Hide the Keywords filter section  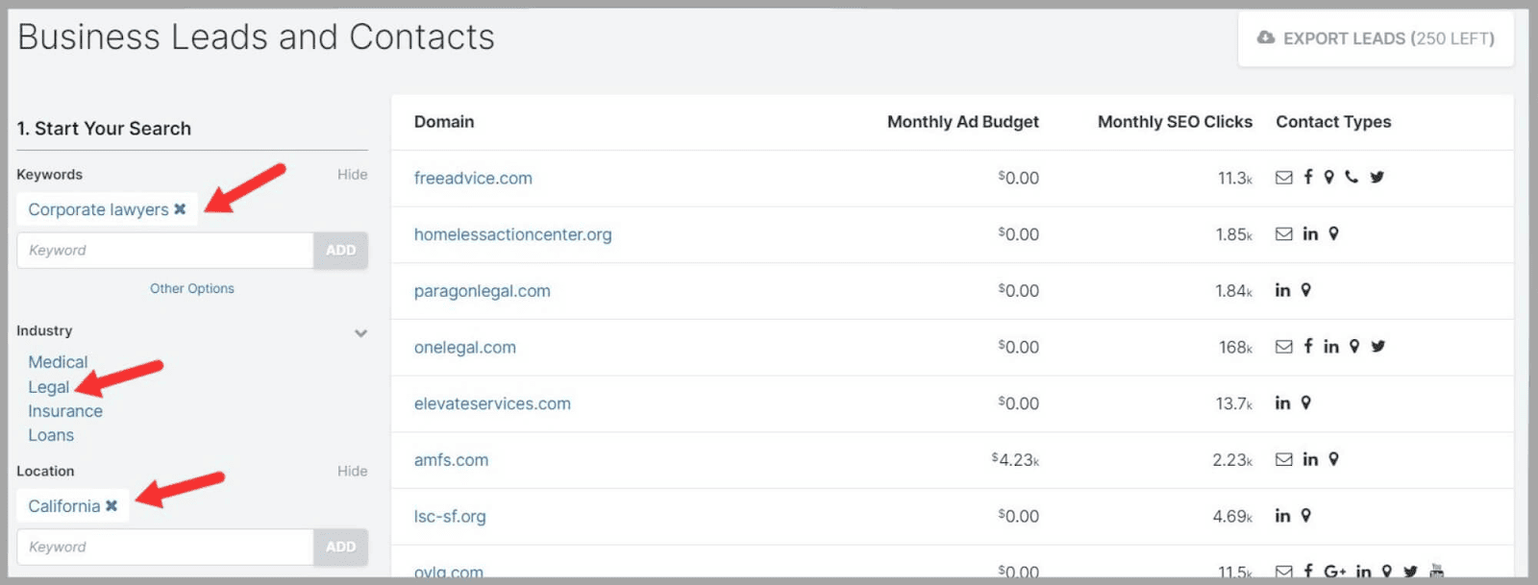pyautogui.click(x=352, y=174)
